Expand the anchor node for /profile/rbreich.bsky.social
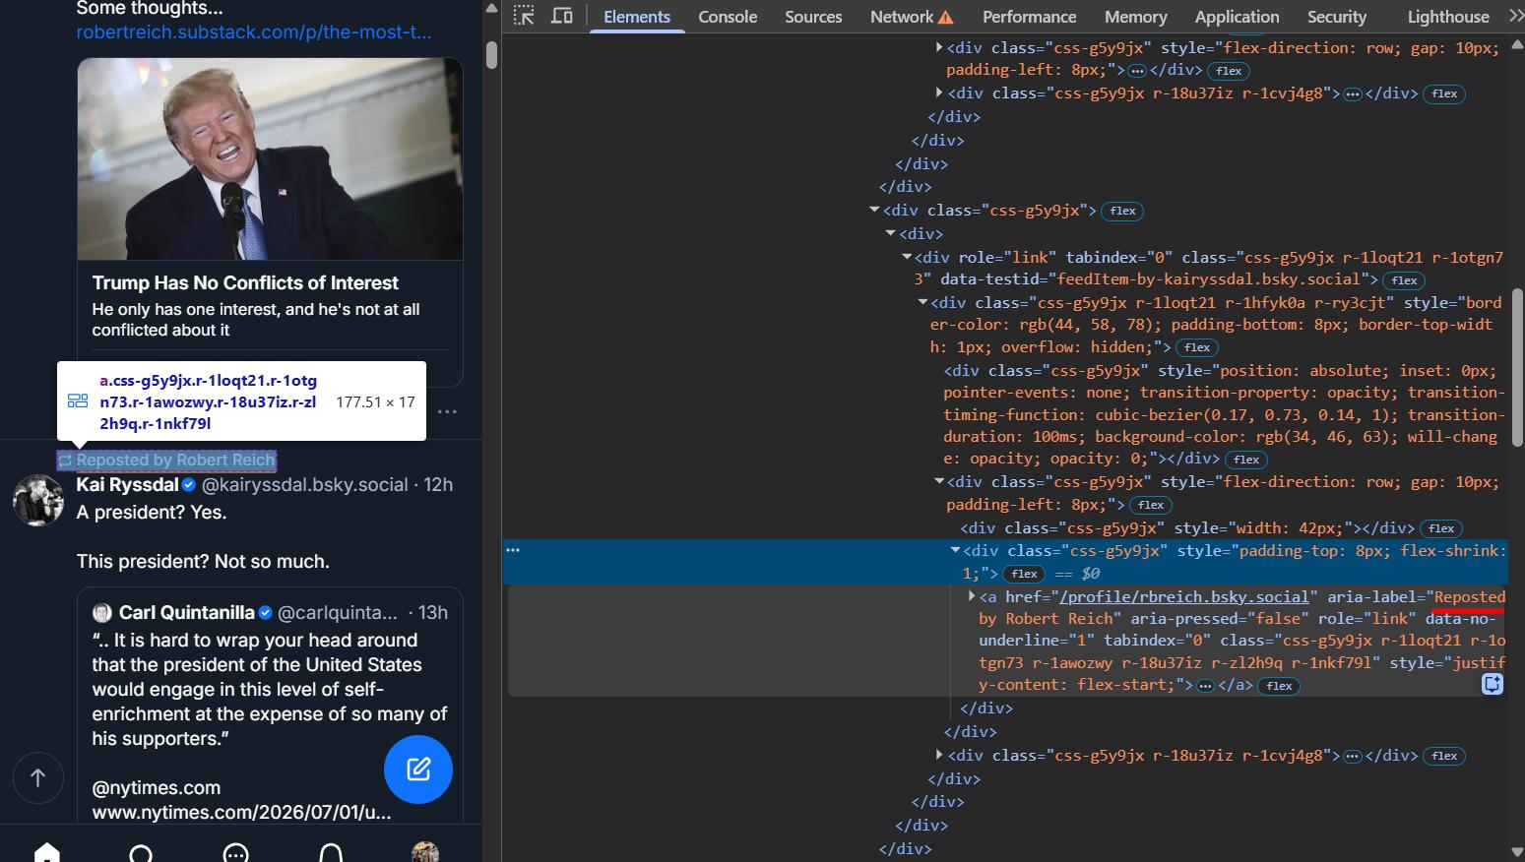1525x862 pixels. pos(972,596)
